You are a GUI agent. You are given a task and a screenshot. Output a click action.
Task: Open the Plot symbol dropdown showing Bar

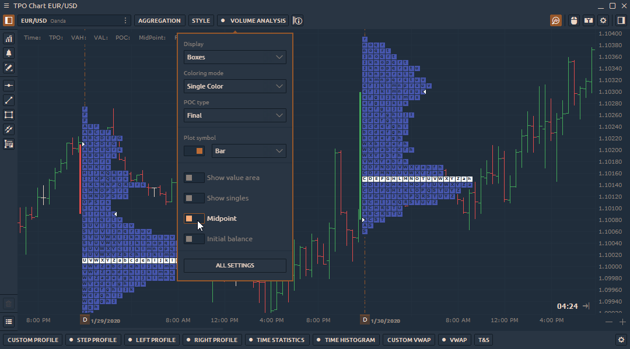point(249,151)
